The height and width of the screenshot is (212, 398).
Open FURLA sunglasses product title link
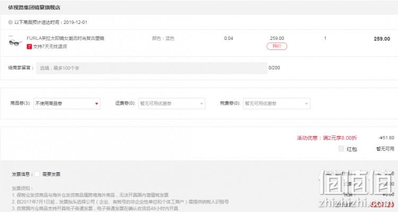[65, 38]
